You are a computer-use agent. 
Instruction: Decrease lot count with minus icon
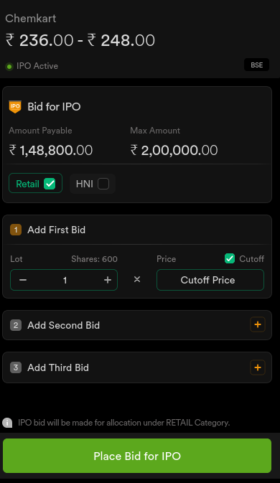coord(23,280)
